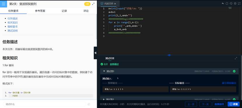The width and height of the screenshot is (242, 108).
Task: Jump to 任务描述 link
Action: pyautogui.click(x=13, y=19)
